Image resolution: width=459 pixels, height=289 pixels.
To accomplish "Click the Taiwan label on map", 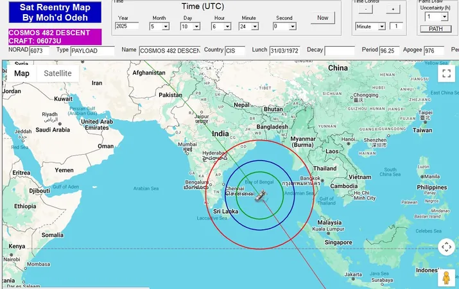I will tap(422, 130).
